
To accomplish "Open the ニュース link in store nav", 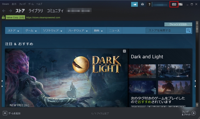I will (114, 31).
